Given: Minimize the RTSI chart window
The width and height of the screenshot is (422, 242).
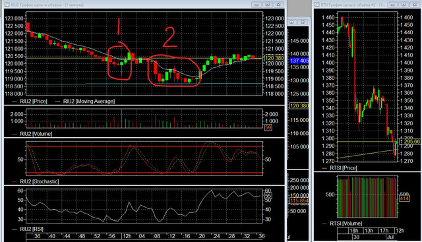Looking at the screenshot, I should pyautogui.click(x=392, y=5).
